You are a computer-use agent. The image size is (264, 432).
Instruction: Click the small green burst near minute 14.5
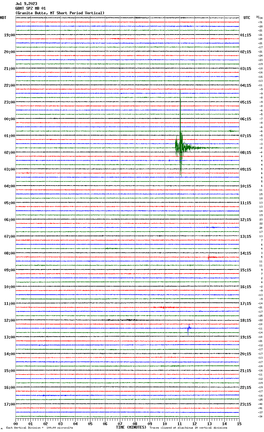tap(231, 131)
